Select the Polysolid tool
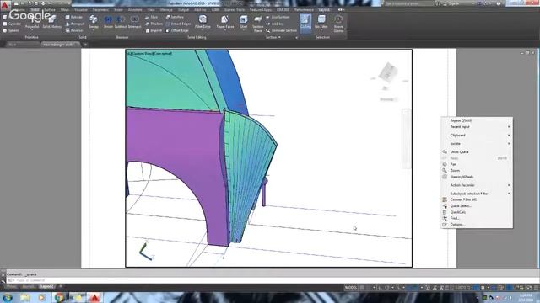This screenshot has width=540, height=303. click(x=32, y=22)
